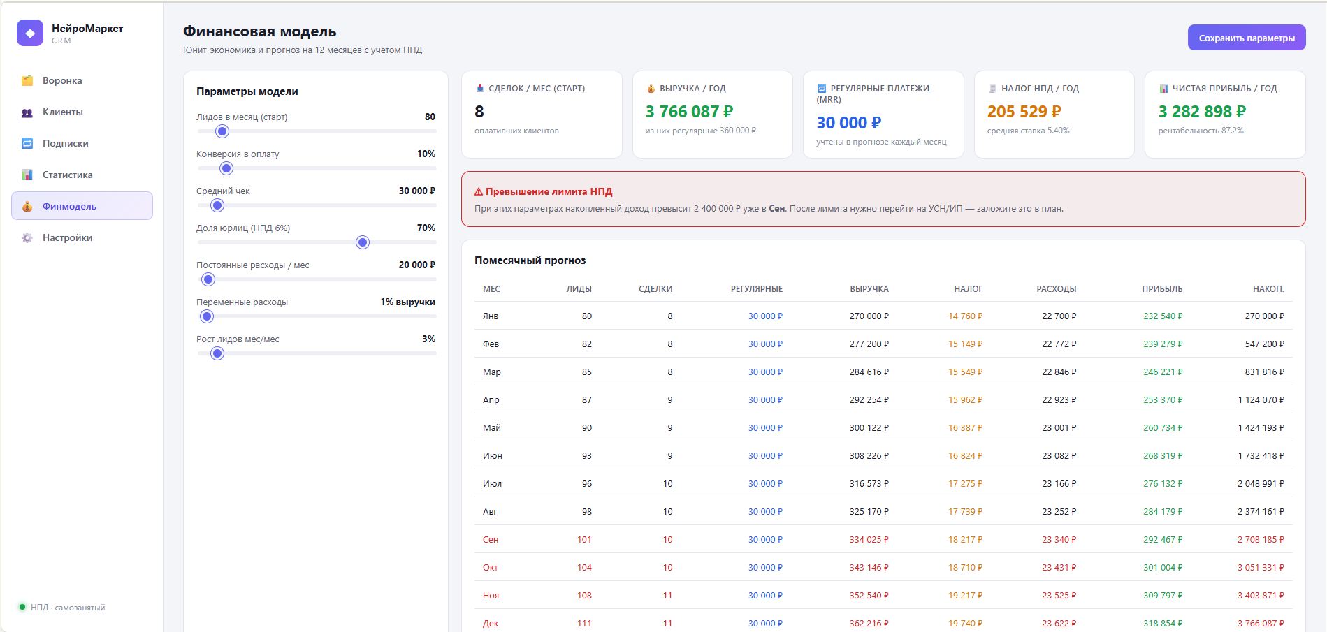
Task: Click the Превышение лимита НПД alert heading
Action: [549, 191]
